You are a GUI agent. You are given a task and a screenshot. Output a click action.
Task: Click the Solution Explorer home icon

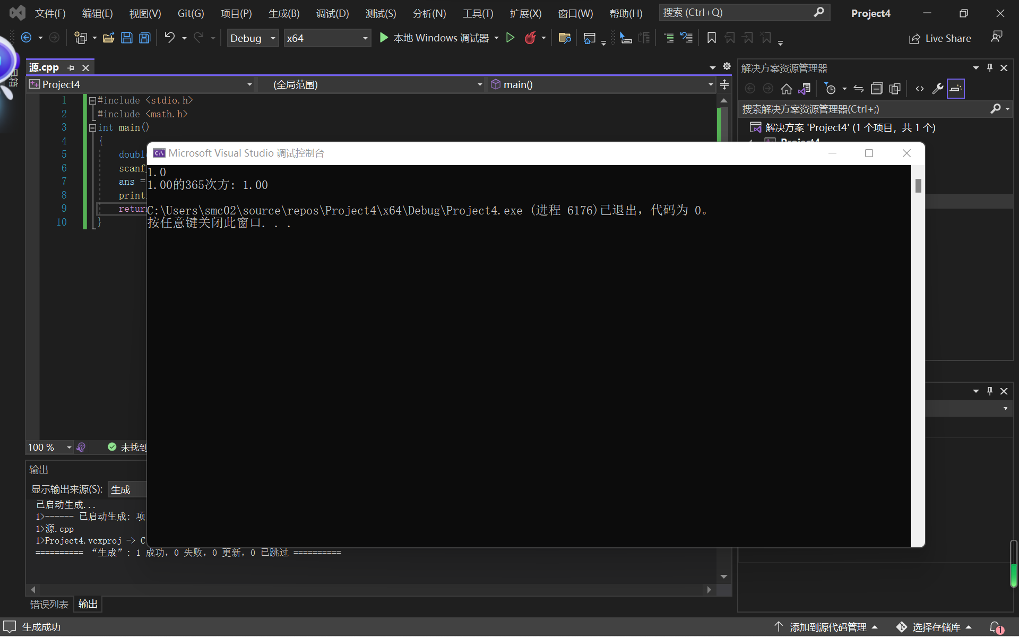[787, 89]
